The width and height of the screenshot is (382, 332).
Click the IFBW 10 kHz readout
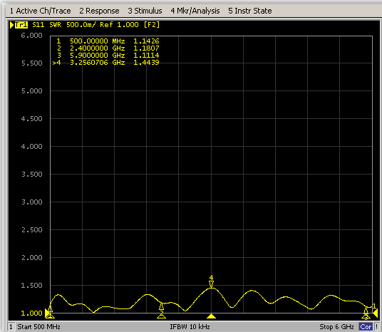(190, 326)
